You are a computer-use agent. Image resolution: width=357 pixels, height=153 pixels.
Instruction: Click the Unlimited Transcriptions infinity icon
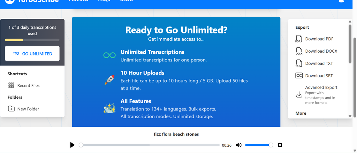tap(109, 55)
